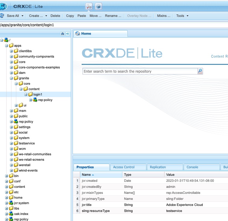Click the refresh icon beside Save All
Viewport: 228px width, 221px height.
pyautogui.click(x=2, y=16)
